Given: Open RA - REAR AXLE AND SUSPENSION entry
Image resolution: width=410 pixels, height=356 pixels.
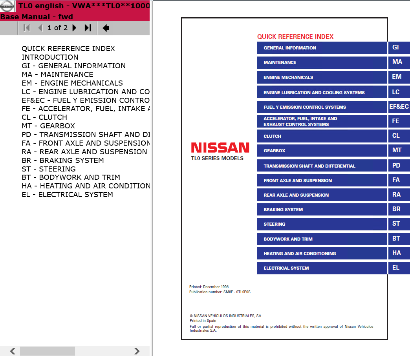Looking at the screenshot, I should pos(84,152).
